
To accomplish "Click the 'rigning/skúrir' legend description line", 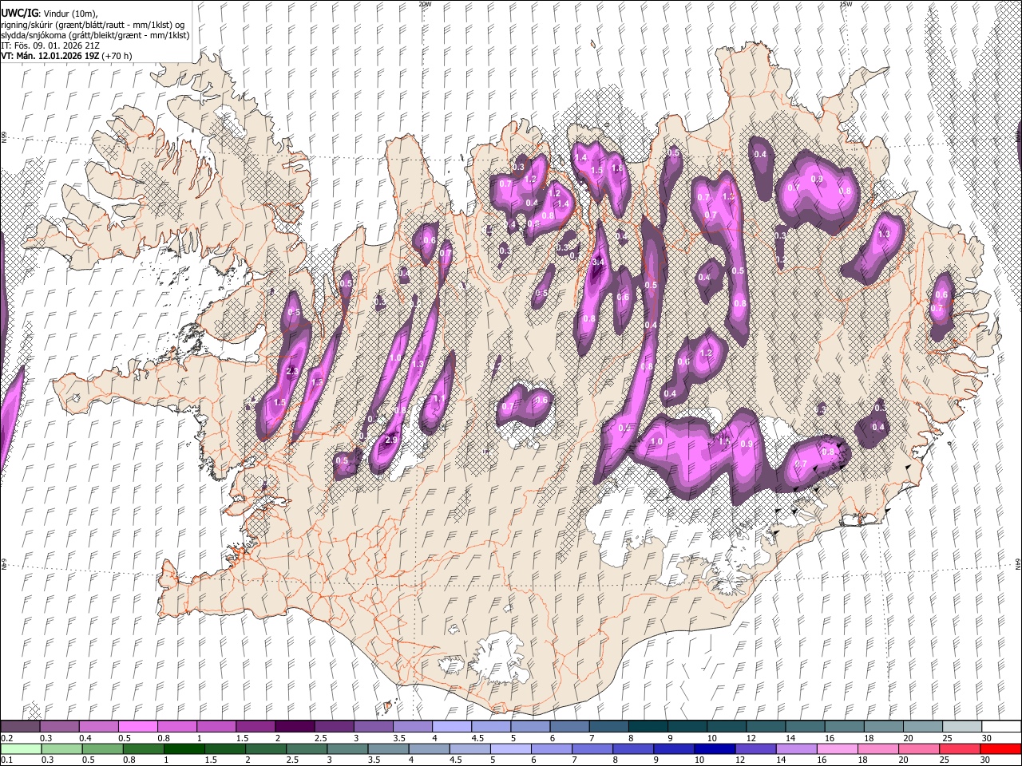I will point(93,25).
